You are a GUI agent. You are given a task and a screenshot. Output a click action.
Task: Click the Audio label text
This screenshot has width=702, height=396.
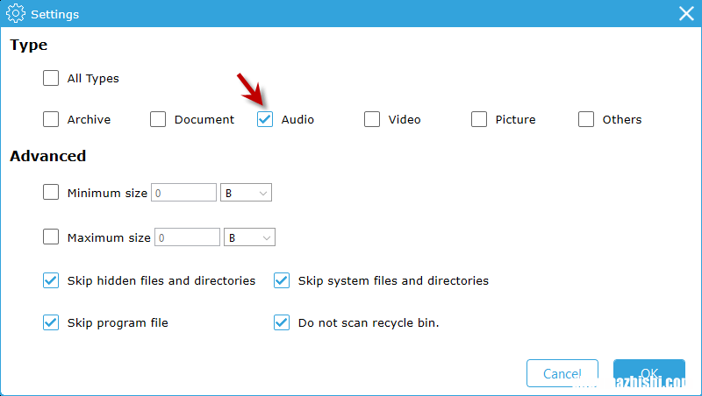pyautogui.click(x=297, y=120)
